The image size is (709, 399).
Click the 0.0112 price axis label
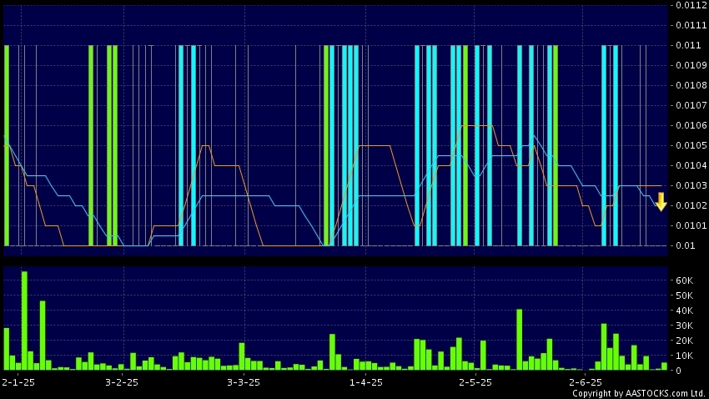691,6
